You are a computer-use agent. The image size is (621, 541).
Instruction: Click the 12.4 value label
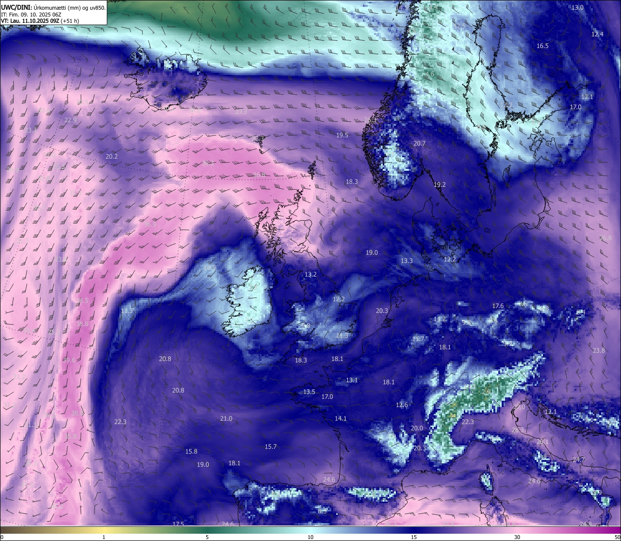[597, 34]
